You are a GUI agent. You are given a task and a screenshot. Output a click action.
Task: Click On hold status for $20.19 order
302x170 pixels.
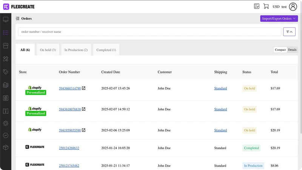250,130
